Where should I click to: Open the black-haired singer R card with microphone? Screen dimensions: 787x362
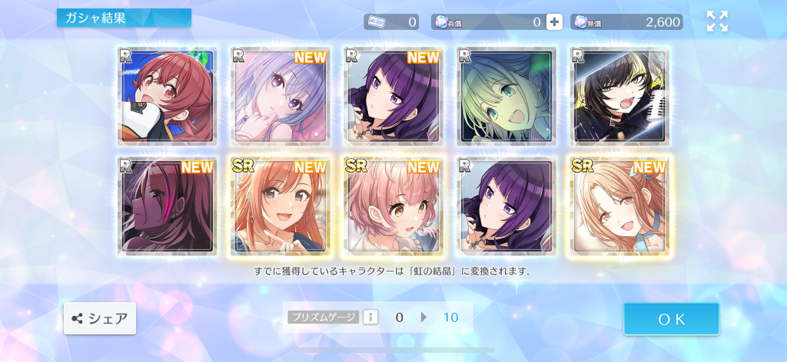(x=620, y=96)
